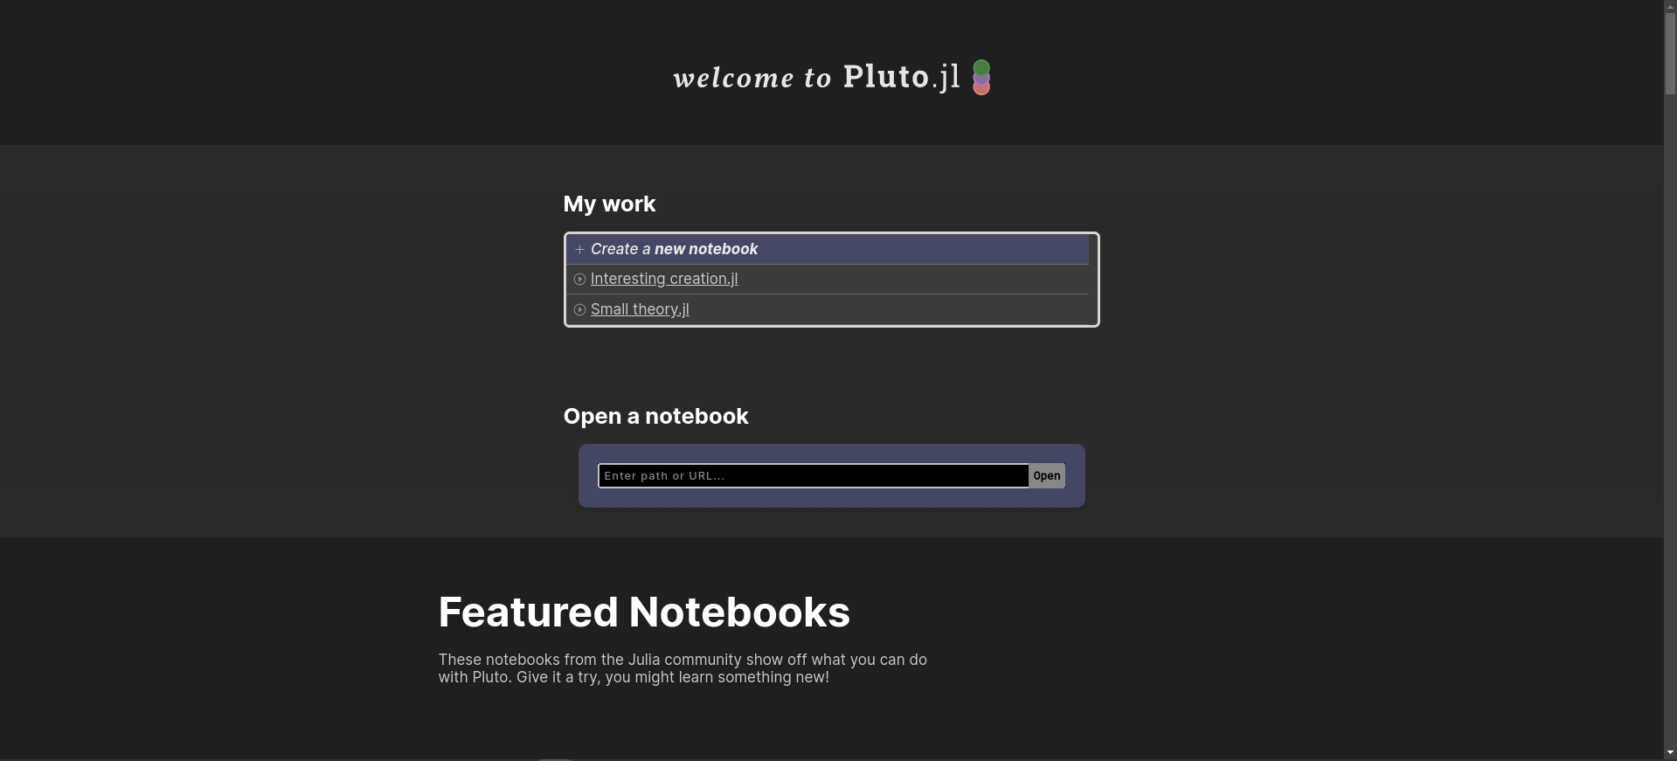This screenshot has height=761, width=1677.
Task: Click the My work heading
Action: click(609, 204)
